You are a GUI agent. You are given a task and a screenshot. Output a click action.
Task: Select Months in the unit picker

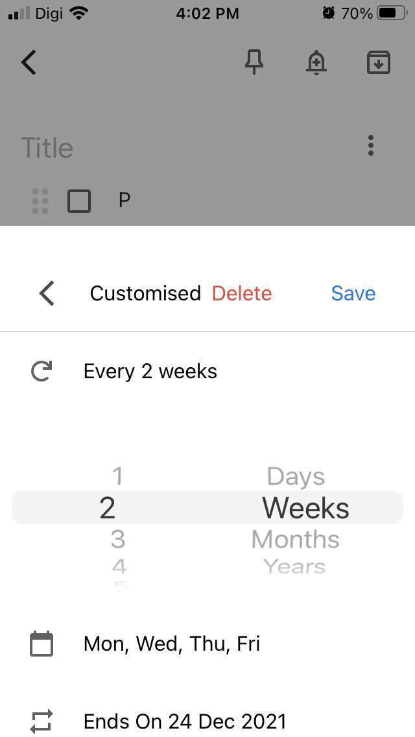click(x=296, y=540)
